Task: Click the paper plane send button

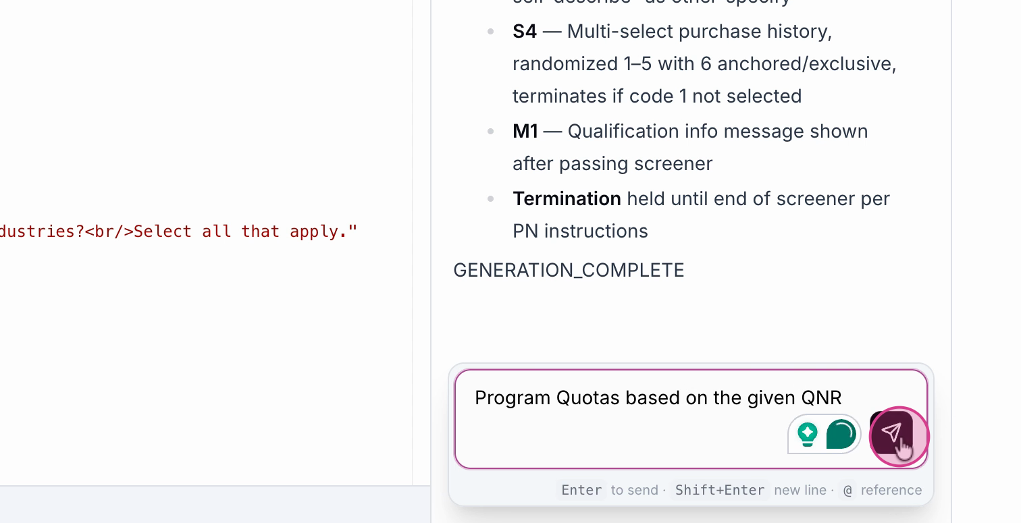Action: tap(891, 433)
